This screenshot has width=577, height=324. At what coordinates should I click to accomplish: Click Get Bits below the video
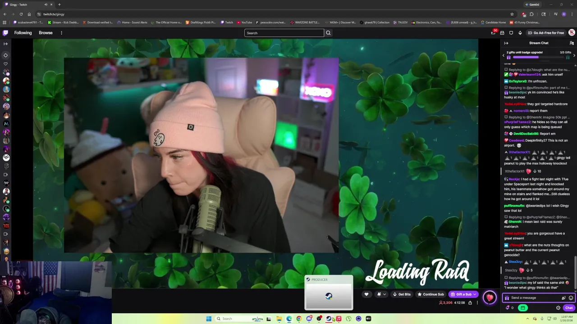(402, 294)
